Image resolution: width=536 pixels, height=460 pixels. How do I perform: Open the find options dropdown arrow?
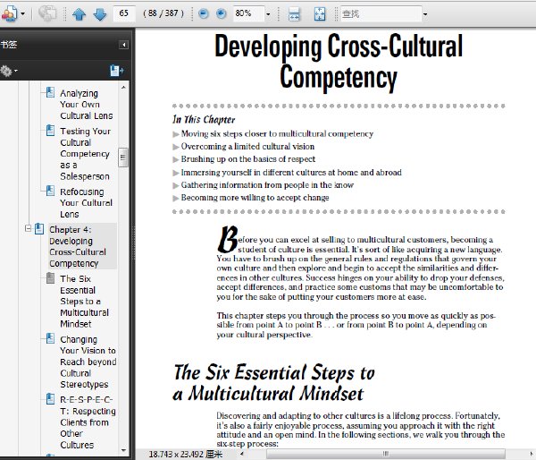tap(425, 14)
